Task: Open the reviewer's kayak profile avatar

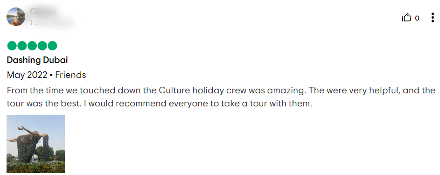Action: (x=16, y=17)
